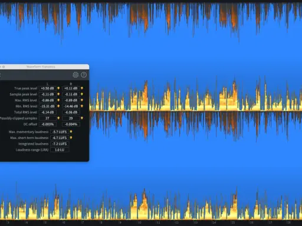Jump to right Max. RMS level marker

coord(82,100)
